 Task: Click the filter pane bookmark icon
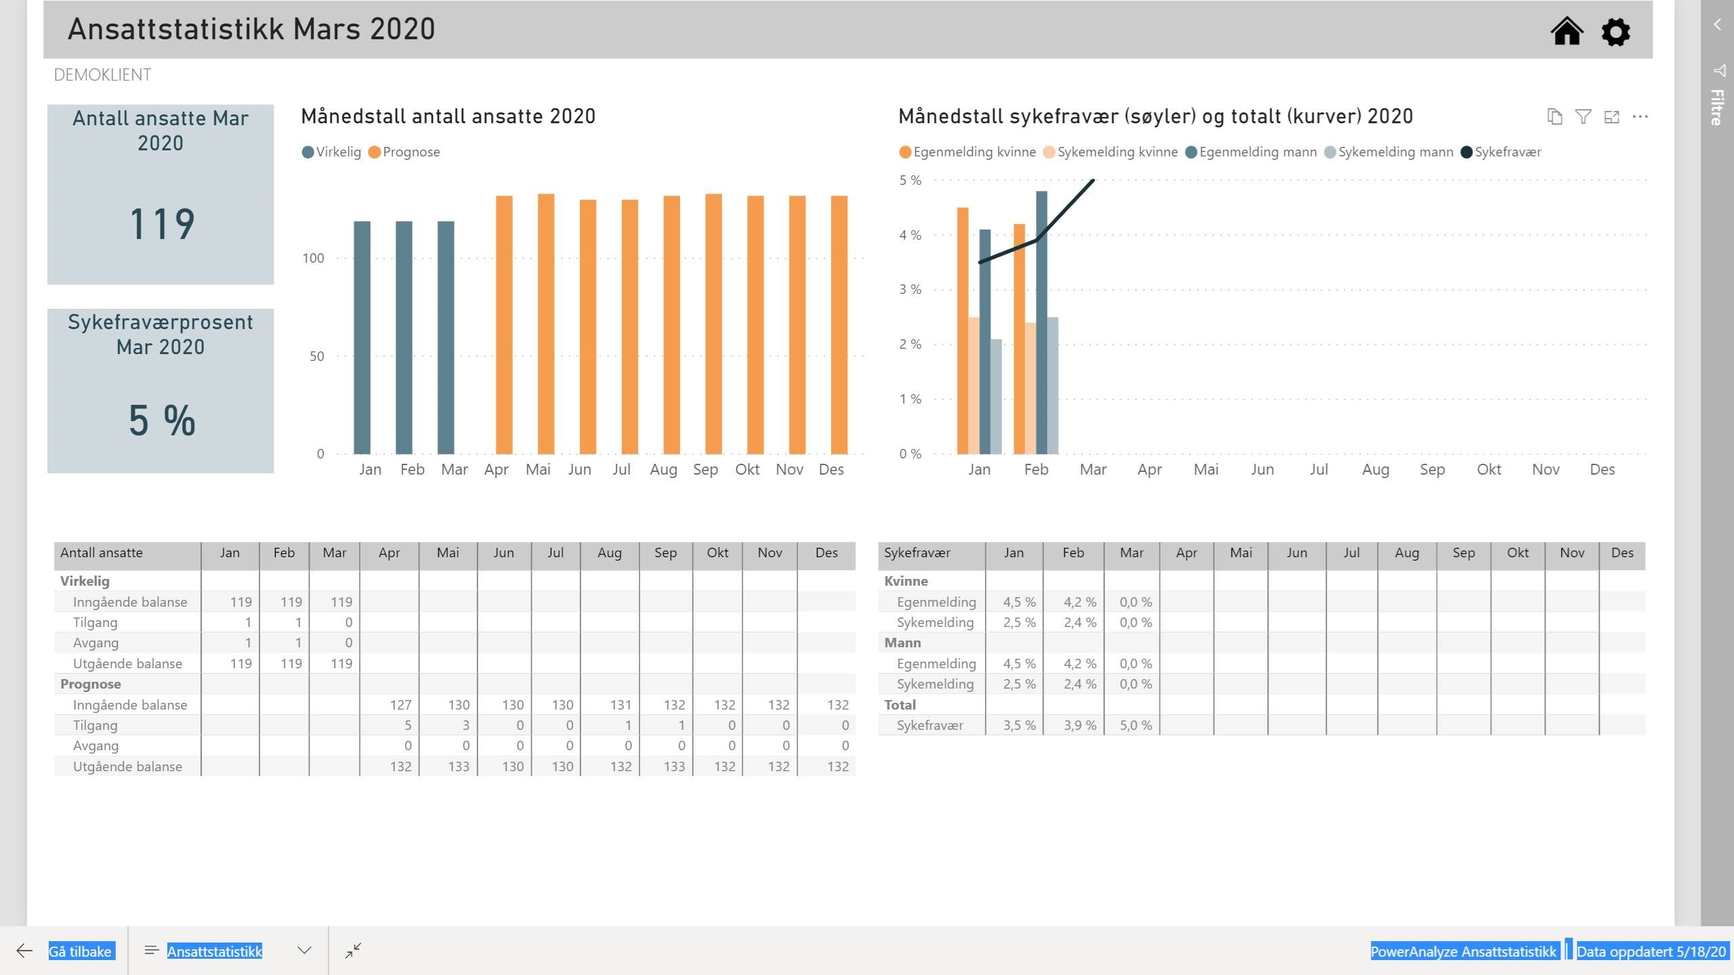click(x=1719, y=70)
